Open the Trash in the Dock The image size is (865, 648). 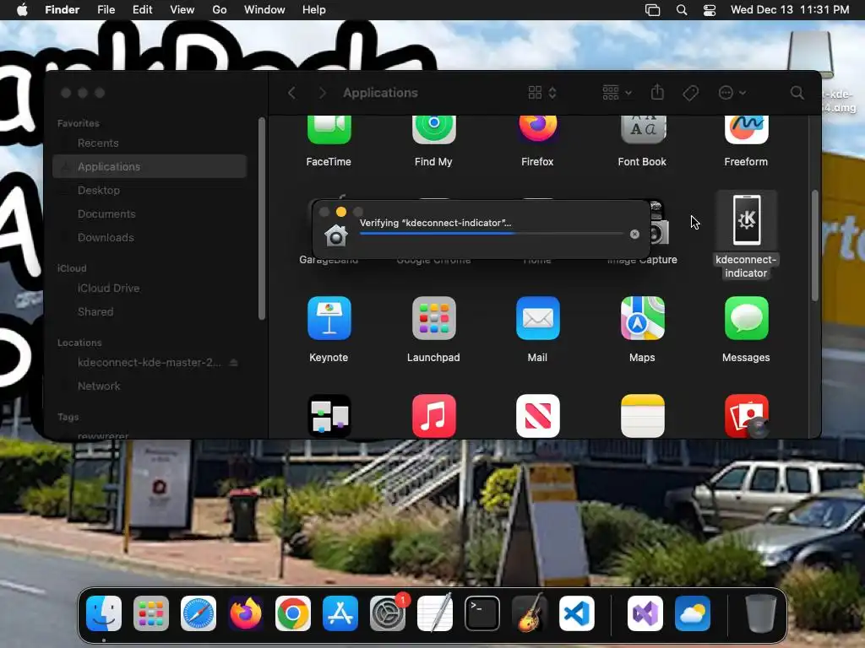pos(761,613)
